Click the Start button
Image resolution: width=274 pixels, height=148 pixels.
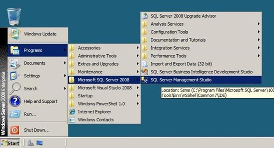pyautogui.click(x=10, y=143)
